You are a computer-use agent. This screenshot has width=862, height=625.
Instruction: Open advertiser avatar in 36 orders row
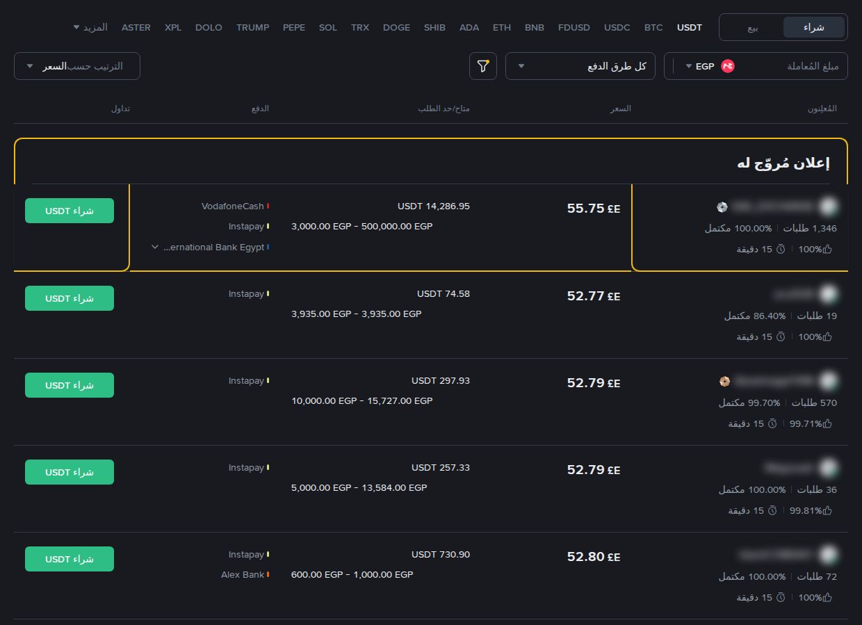[828, 467]
